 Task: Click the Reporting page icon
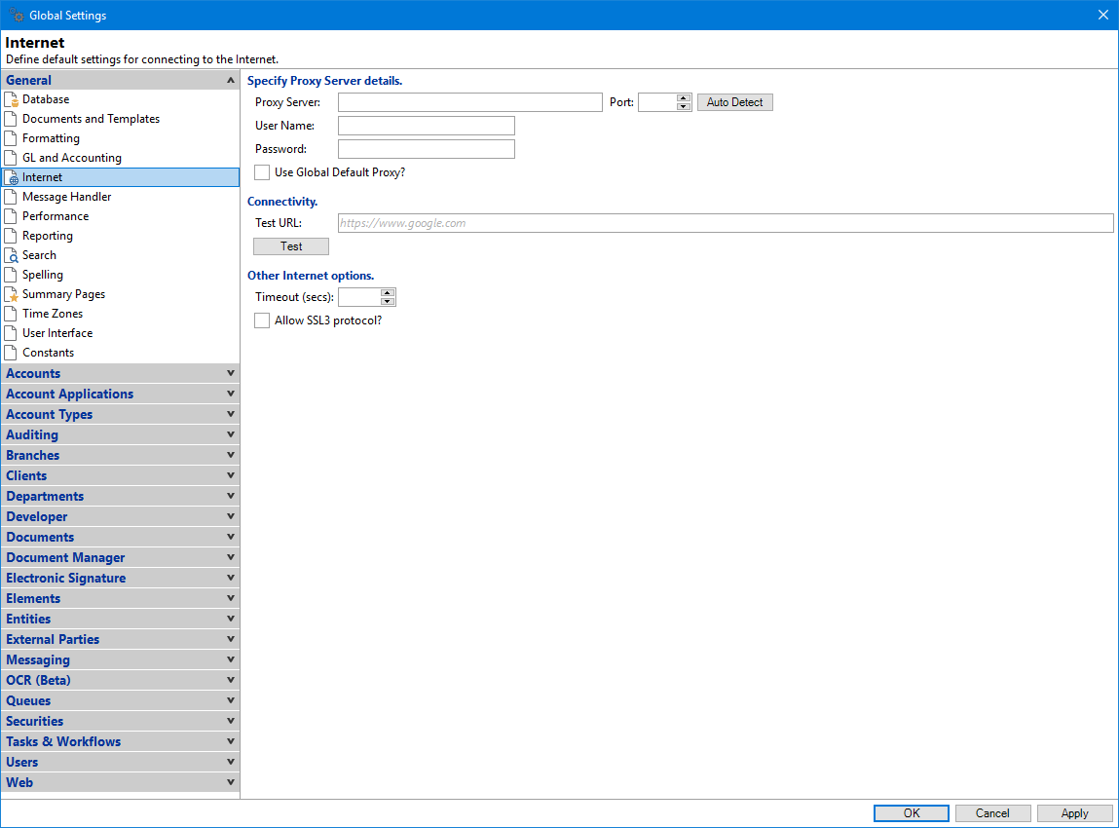point(11,236)
